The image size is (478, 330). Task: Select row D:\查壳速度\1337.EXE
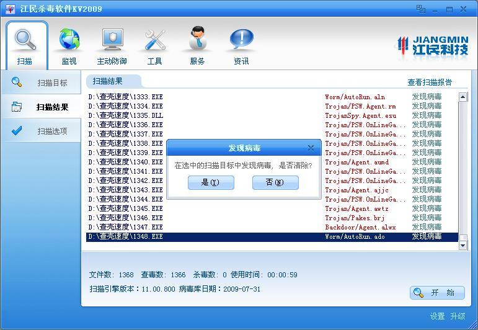[272, 134]
